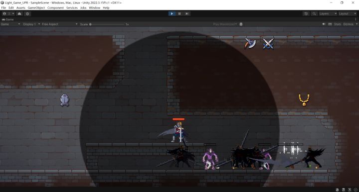Open the Game view mode dropdown
This screenshot has height=192, width=359.
pos(10,24)
